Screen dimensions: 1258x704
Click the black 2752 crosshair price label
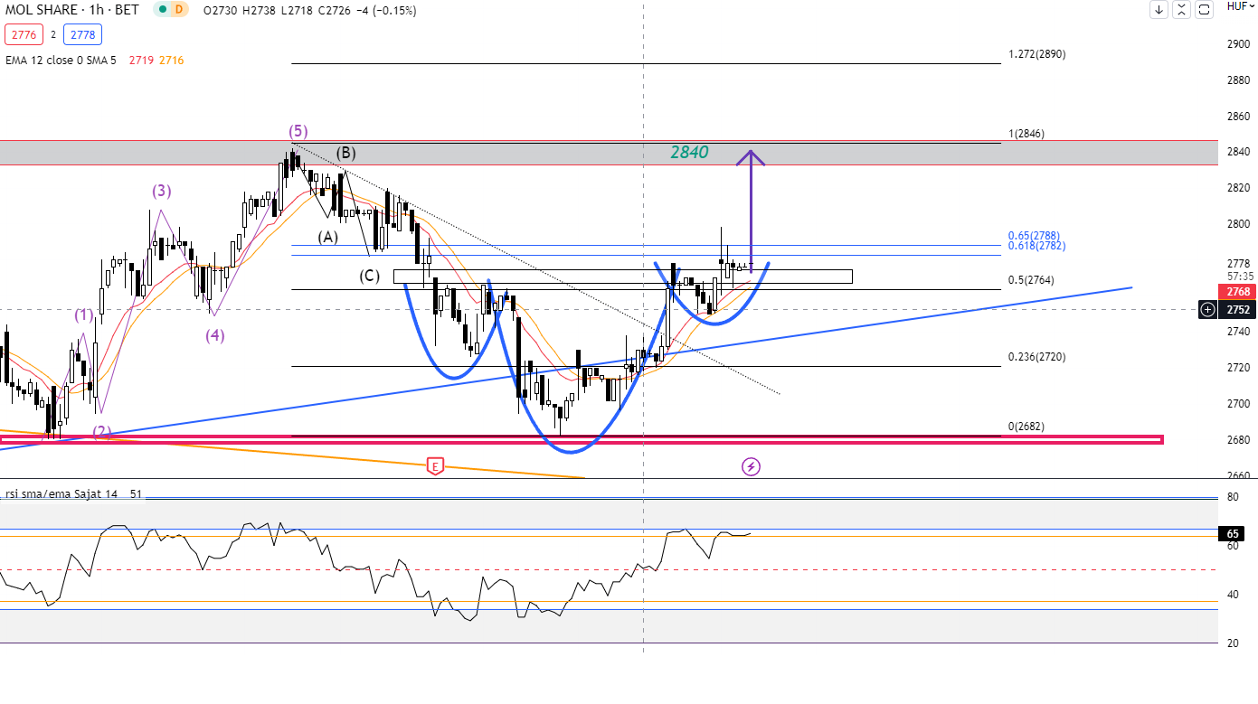[x=1238, y=310]
